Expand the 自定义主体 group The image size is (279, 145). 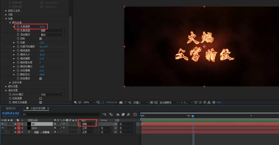click(6, 11)
